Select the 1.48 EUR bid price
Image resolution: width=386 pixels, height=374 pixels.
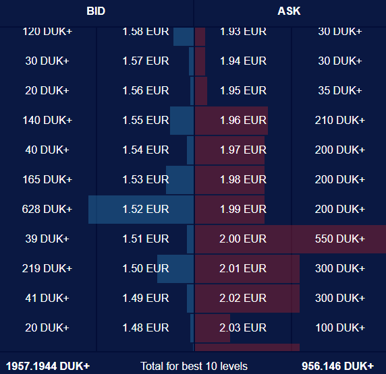(146, 328)
